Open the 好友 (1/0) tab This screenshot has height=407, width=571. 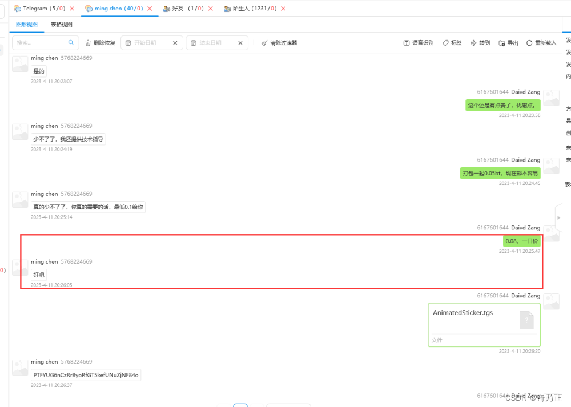click(183, 9)
